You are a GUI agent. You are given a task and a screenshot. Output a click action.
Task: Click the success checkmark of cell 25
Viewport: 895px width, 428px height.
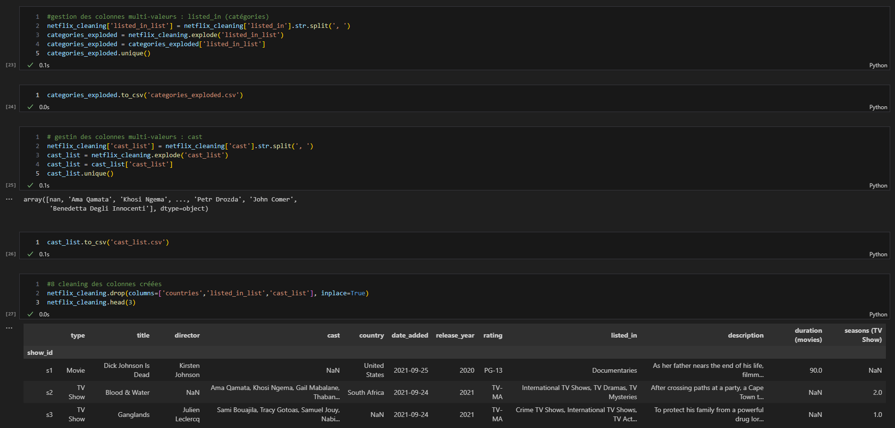pos(30,186)
